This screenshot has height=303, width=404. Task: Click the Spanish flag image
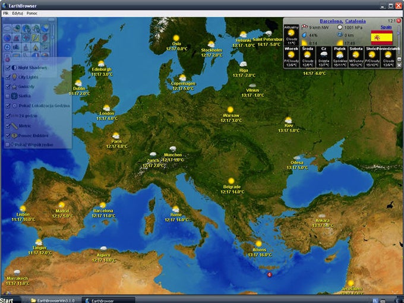pyautogui.click(x=381, y=37)
